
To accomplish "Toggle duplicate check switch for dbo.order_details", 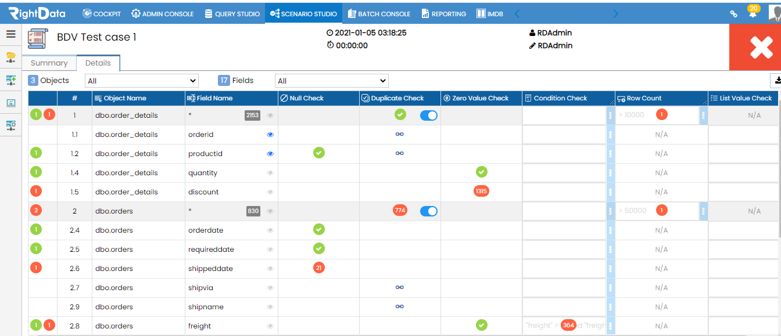I will (428, 115).
